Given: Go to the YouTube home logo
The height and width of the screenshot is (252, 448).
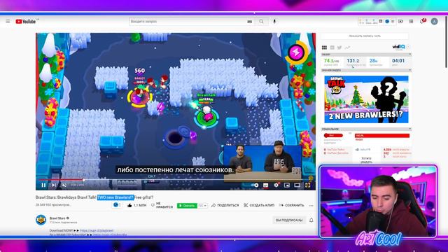Looking at the screenshot, I should (x=26, y=22).
